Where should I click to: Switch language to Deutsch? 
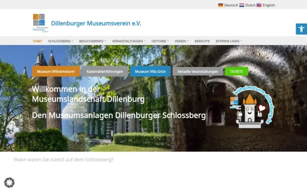[231, 5]
